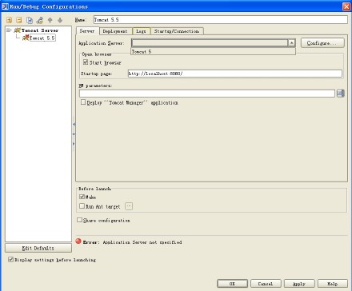Choose Tomcat 5 from the dropdown list
The width and height of the screenshot is (352, 291).
[213, 52]
